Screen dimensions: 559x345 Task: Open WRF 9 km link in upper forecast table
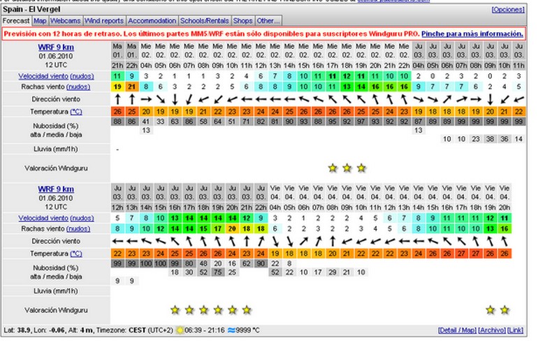pos(56,47)
